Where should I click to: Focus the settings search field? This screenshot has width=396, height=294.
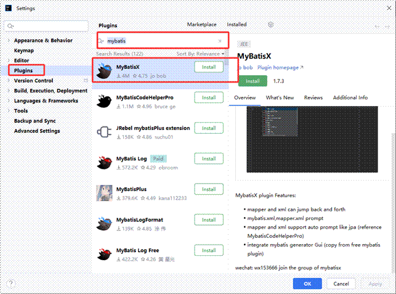point(46,26)
